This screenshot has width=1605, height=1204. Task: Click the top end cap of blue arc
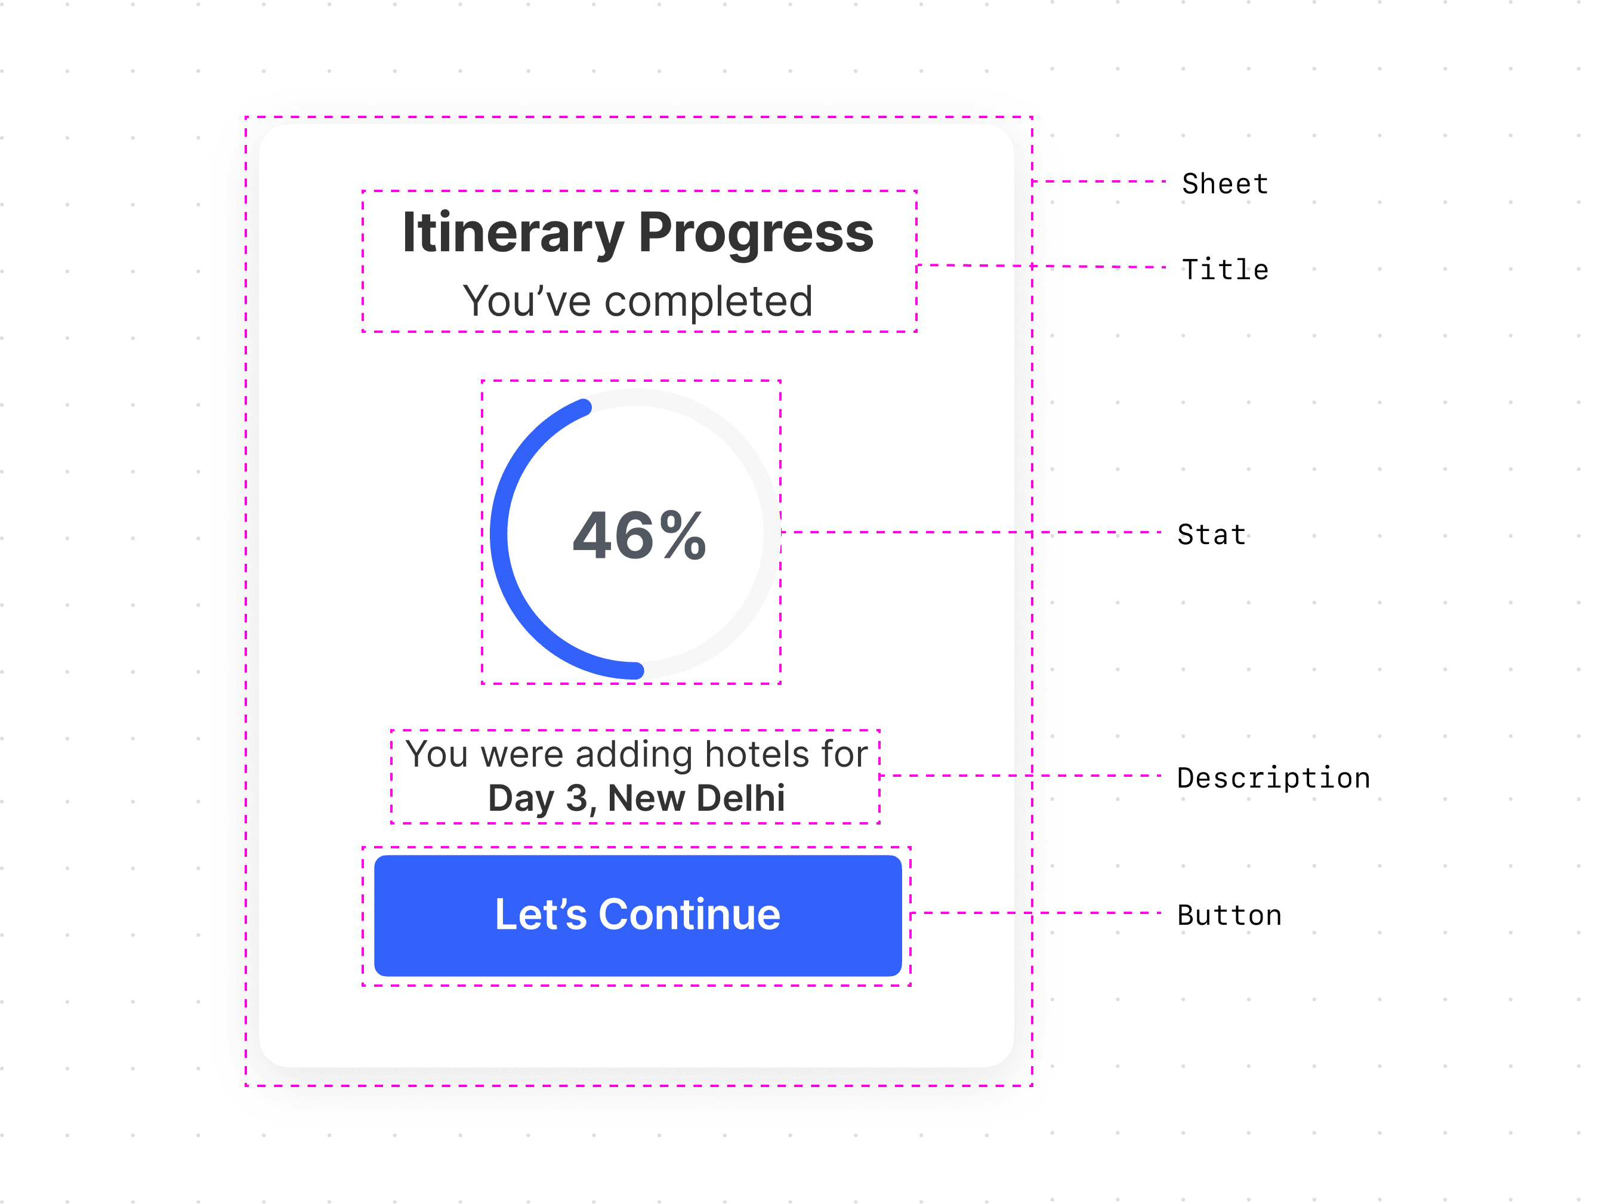[x=584, y=407]
